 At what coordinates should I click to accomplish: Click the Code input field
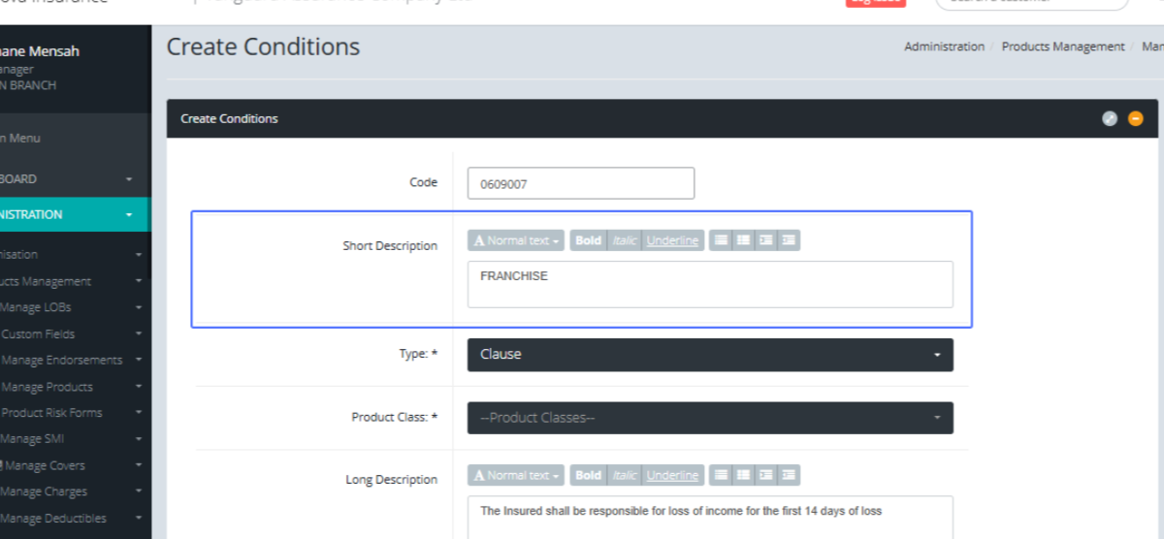[x=580, y=183]
